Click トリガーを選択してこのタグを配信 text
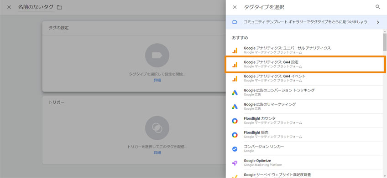The height and width of the screenshot is (178, 387). pos(157,147)
